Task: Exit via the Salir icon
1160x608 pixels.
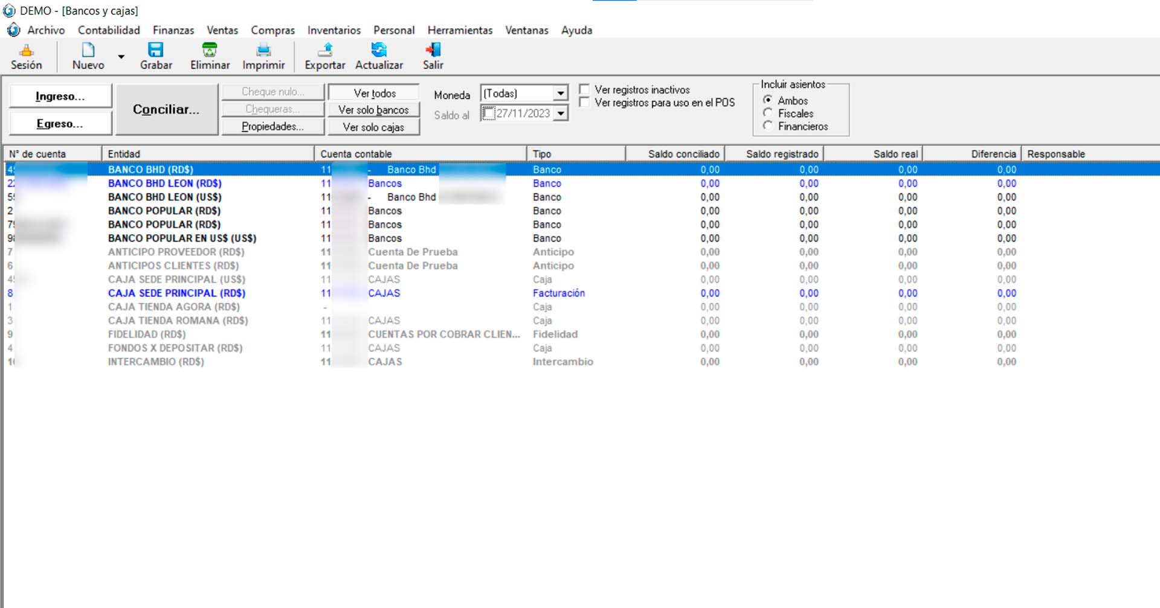Action: (x=433, y=51)
